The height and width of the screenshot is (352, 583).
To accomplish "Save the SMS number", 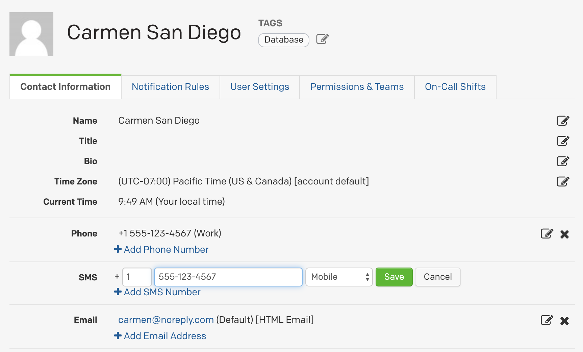I will [x=394, y=277].
